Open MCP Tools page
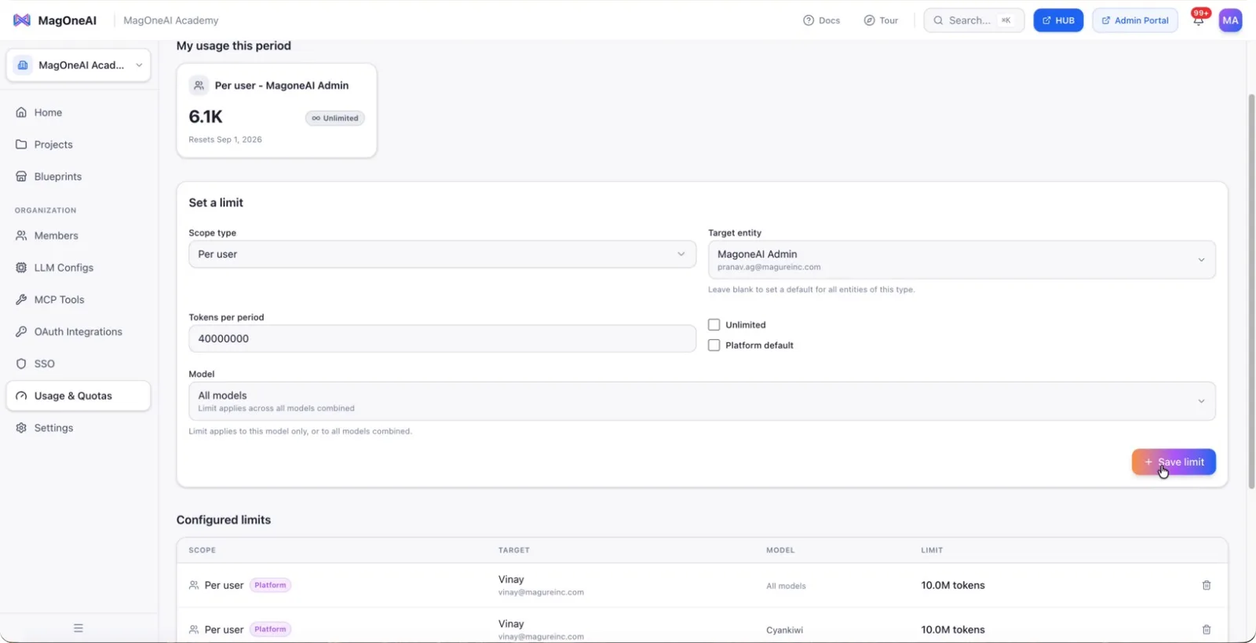1256x643 pixels. (78, 300)
